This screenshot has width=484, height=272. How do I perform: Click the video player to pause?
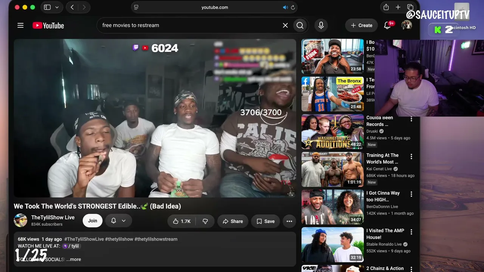coord(155,118)
